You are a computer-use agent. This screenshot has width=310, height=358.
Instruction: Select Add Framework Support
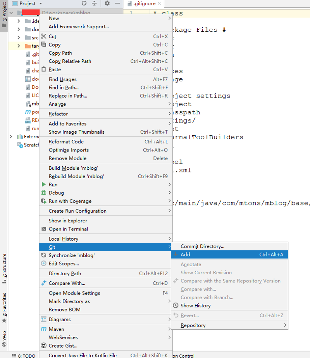106,26
